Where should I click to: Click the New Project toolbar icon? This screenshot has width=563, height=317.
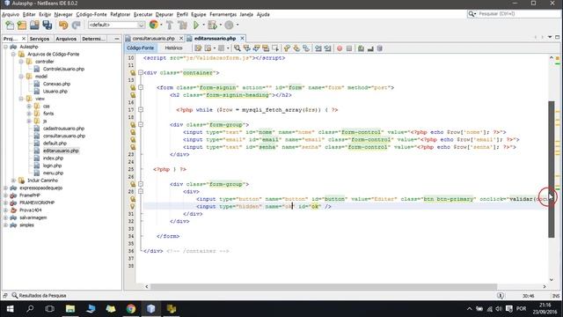(x=22, y=26)
